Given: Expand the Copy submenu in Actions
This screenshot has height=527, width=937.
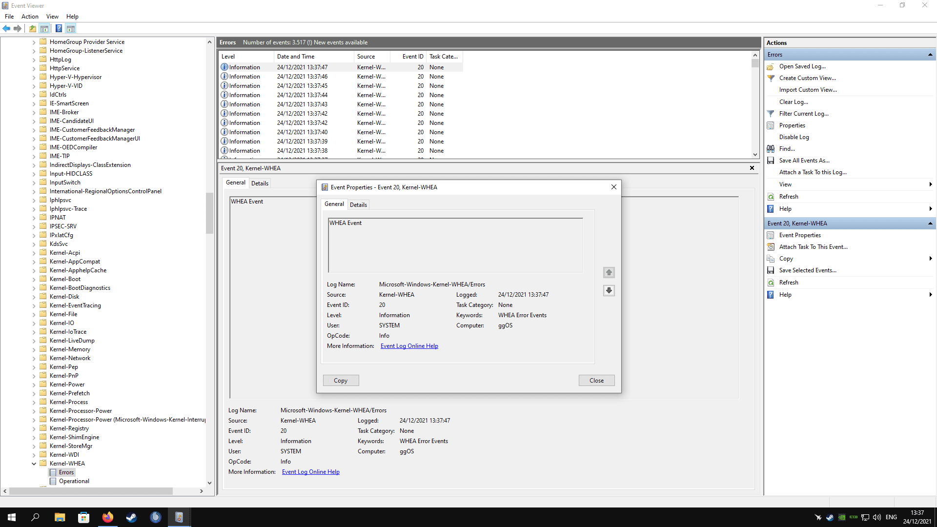Looking at the screenshot, I should (x=931, y=259).
